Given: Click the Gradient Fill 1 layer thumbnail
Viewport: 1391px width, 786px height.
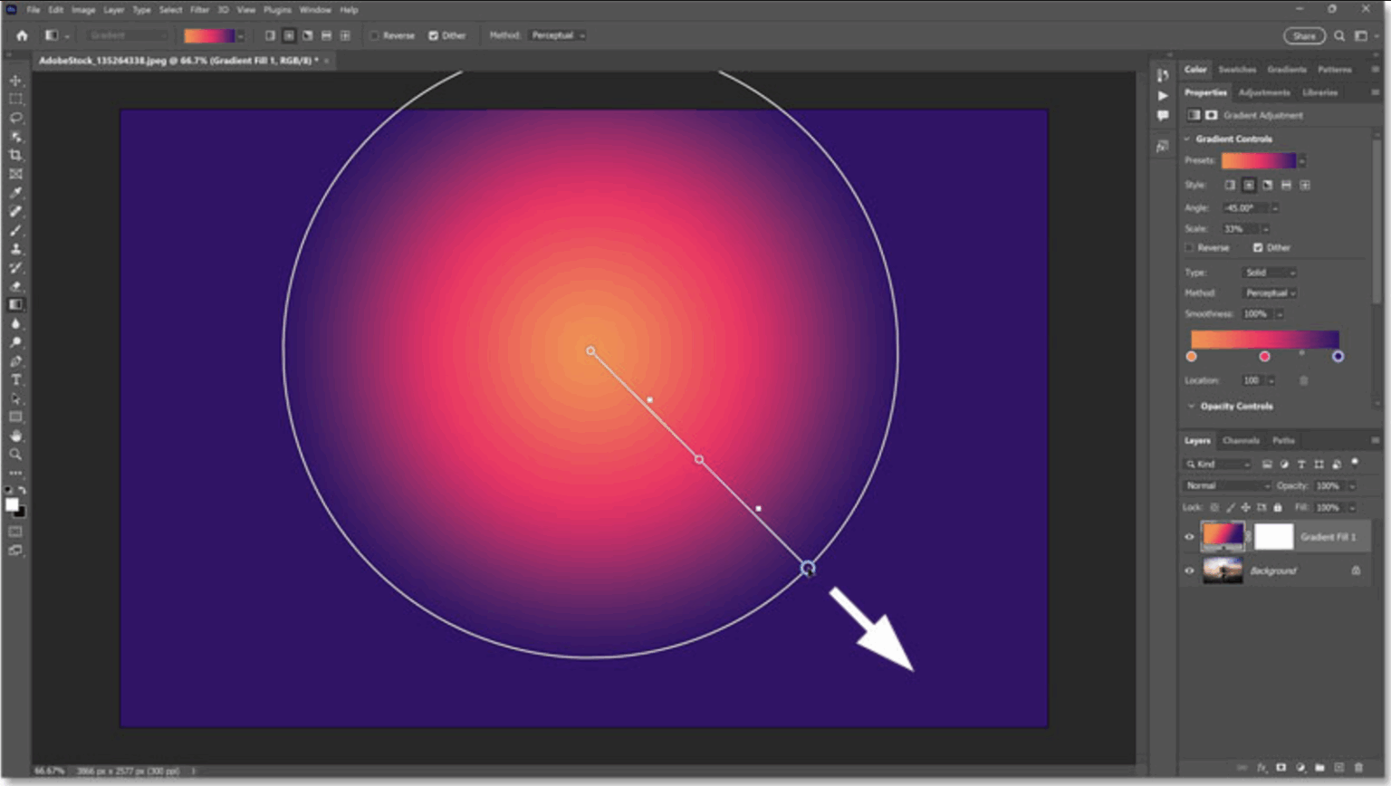Looking at the screenshot, I should (1223, 536).
